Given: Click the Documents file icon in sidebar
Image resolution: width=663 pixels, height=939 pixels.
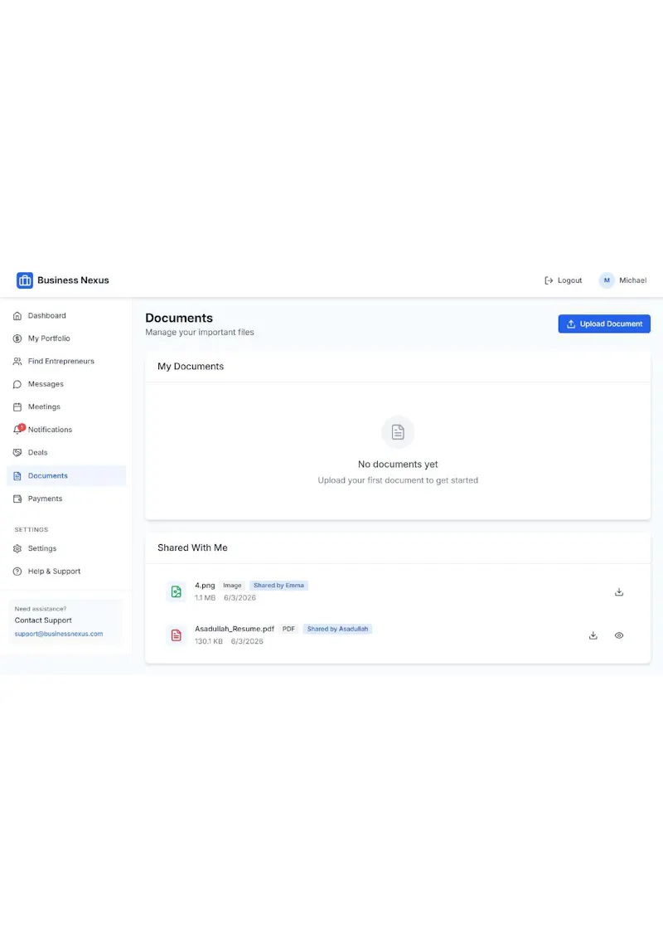Looking at the screenshot, I should pyautogui.click(x=17, y=475).
